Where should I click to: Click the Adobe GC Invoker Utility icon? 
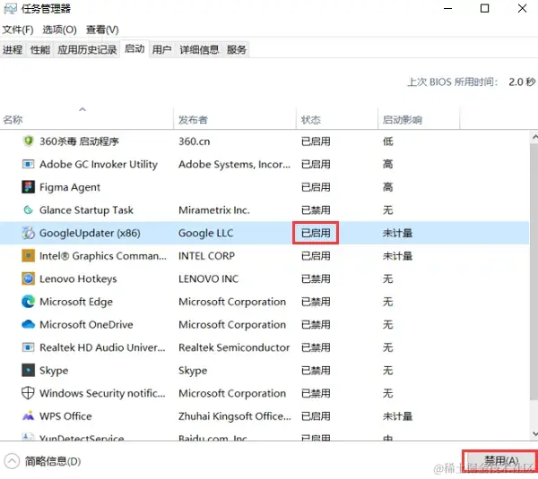(28, 164)
